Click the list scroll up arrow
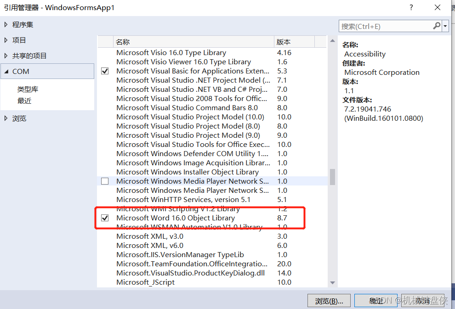 [333, 41]
